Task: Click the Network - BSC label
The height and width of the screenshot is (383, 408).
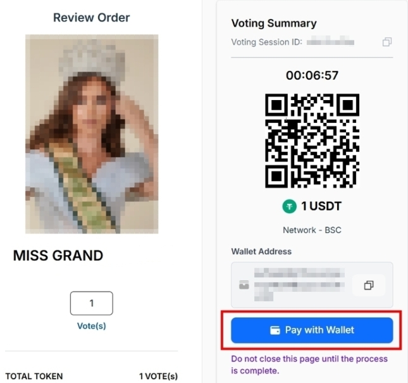Action: 312,230
